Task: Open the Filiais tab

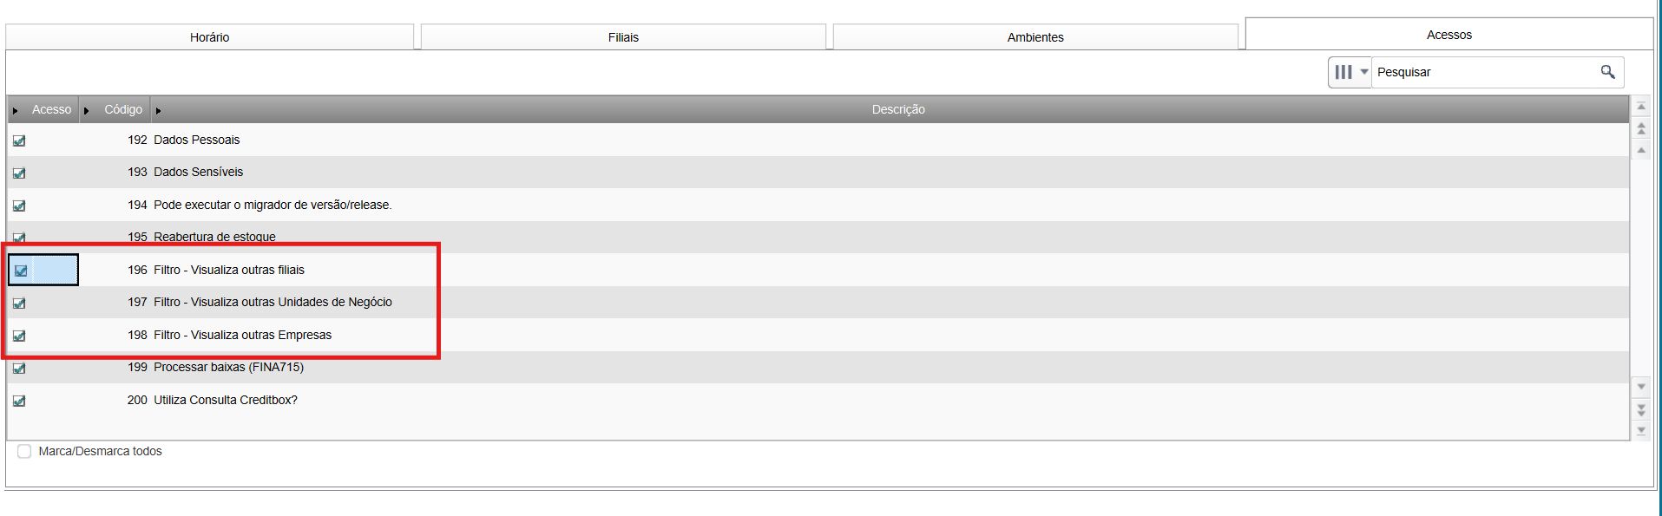Action: coord(623,37)
